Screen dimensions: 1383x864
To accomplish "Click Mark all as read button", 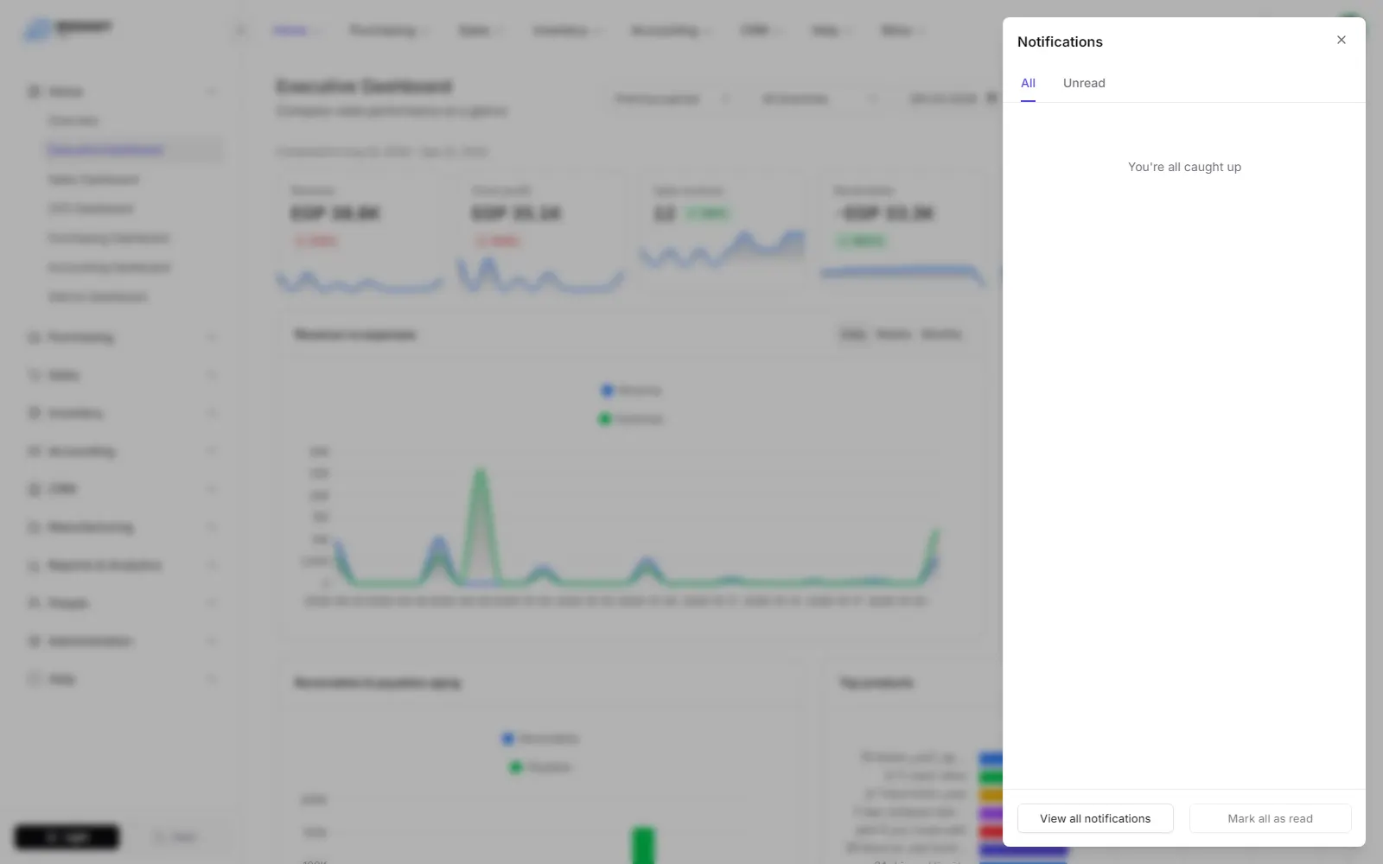I will [x=1270, y=818].
